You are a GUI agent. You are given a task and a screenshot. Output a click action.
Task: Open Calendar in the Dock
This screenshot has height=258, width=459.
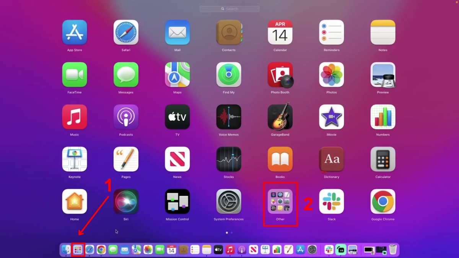coord(171,250)
